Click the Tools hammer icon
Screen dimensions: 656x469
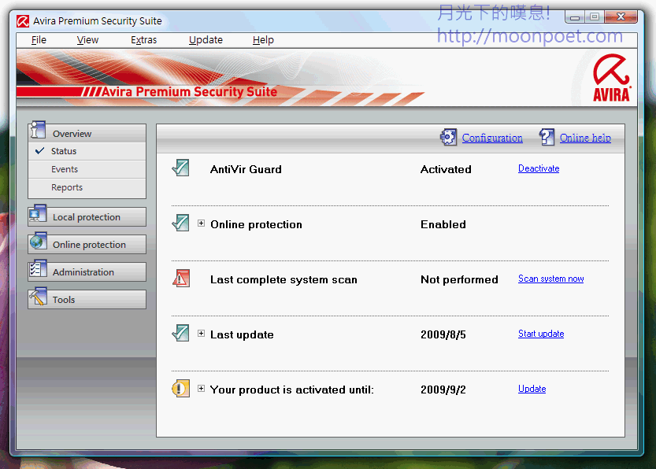[38, 298]
